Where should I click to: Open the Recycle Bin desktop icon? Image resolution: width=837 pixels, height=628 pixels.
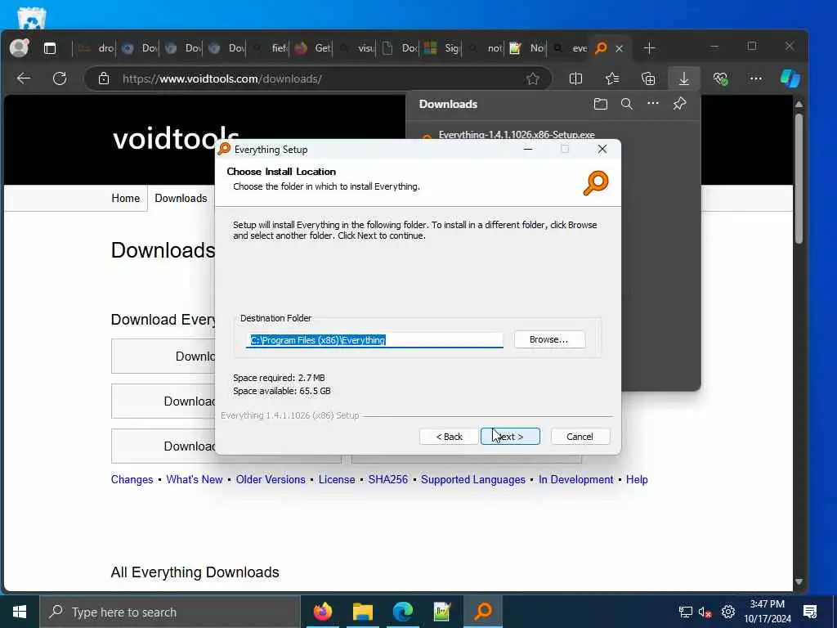(x=32, y=18)
